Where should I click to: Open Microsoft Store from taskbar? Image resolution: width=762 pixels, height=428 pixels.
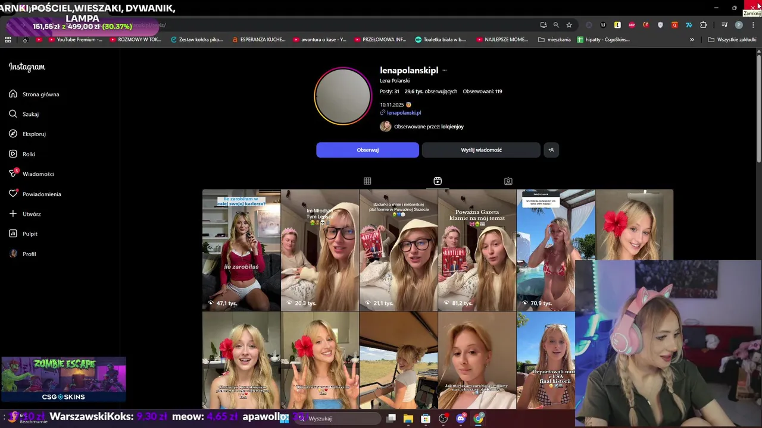(426, 418)
